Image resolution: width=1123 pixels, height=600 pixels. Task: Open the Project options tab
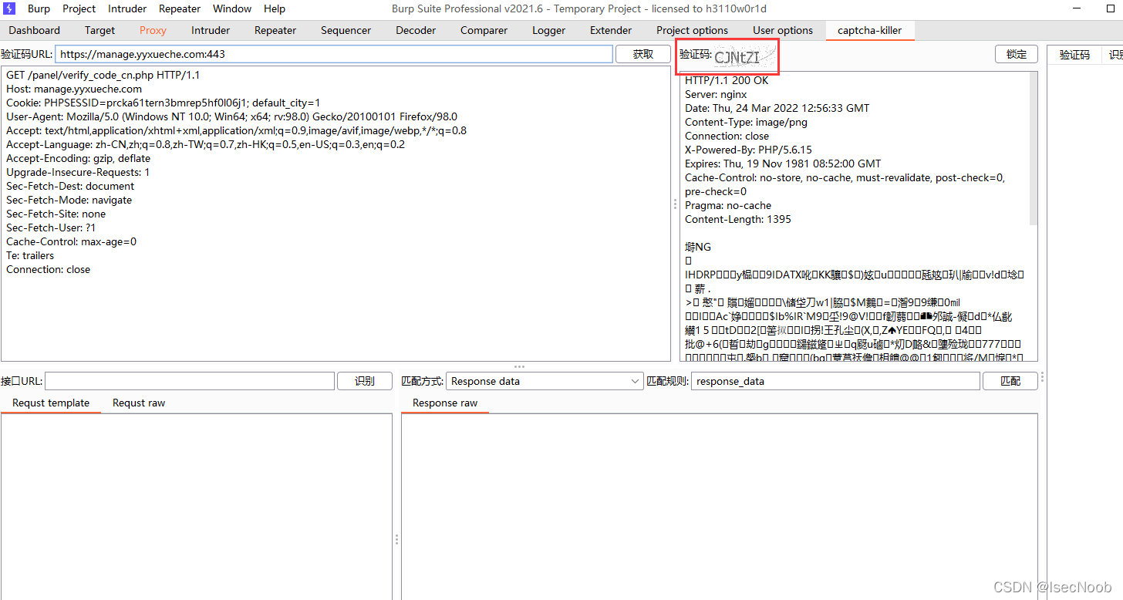(x=693, y=30)
